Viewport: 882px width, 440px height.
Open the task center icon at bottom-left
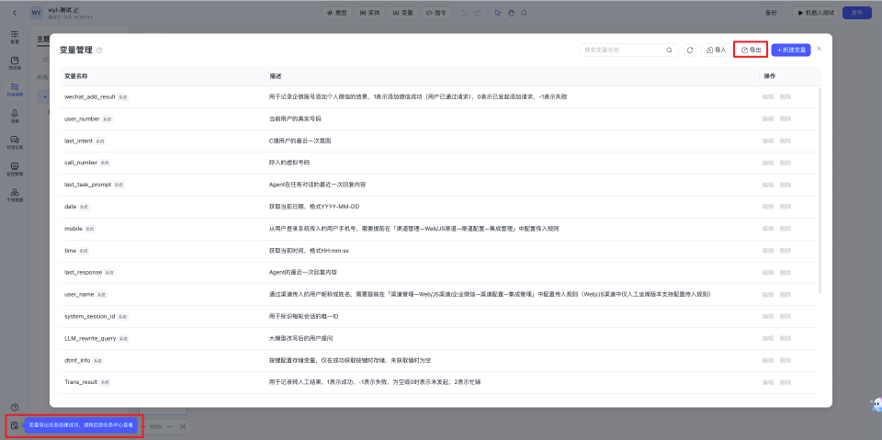15,425
